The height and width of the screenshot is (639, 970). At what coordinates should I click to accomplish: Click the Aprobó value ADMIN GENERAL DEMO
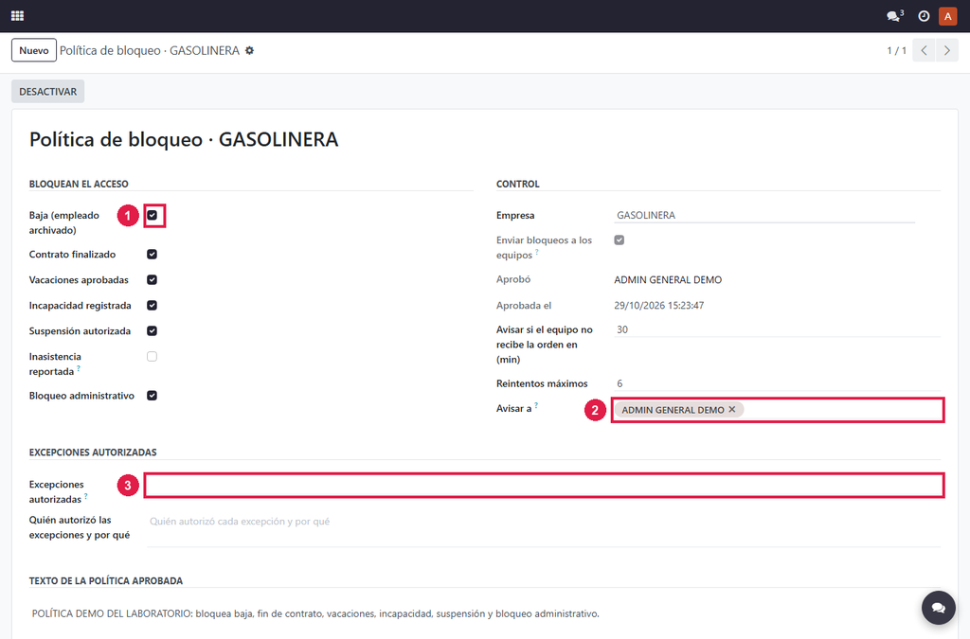pos(668,280)
